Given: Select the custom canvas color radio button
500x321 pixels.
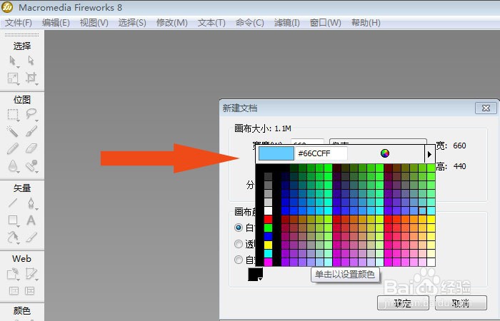Looking at the screenshot, I should tap(238, 260).
